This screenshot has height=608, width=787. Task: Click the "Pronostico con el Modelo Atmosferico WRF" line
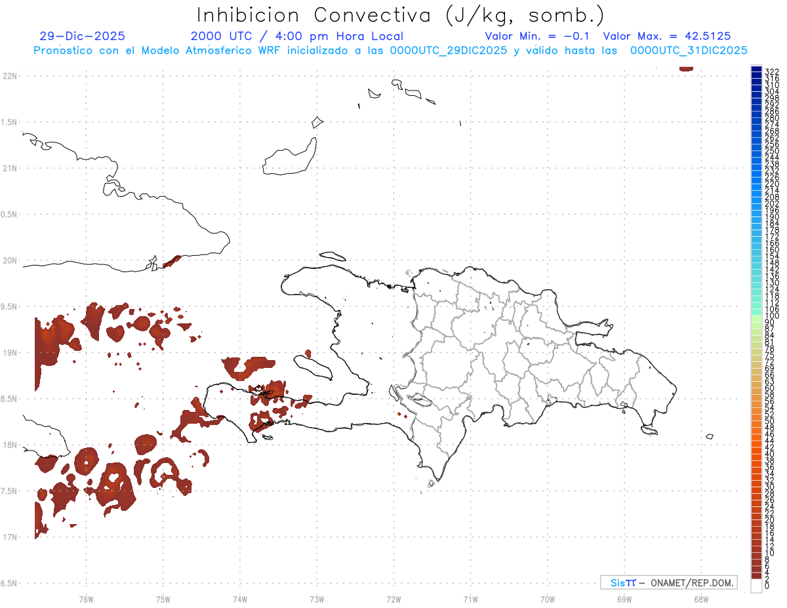pos(390,51)
